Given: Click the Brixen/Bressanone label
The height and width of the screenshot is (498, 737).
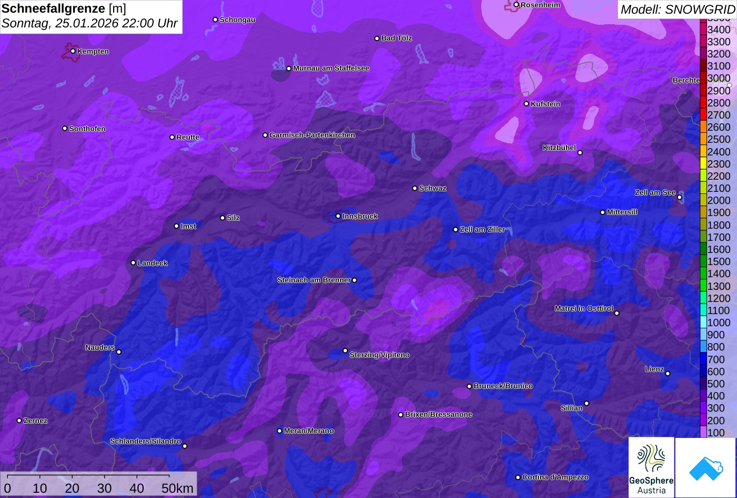Looking at the screenshot, I should 439,414.
